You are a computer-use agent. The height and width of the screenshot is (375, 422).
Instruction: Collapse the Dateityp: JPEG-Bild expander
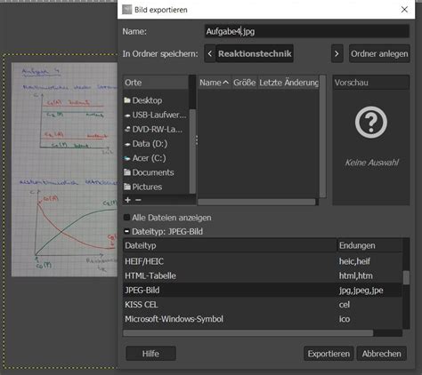pyautogui.click(x=126, y=231)
